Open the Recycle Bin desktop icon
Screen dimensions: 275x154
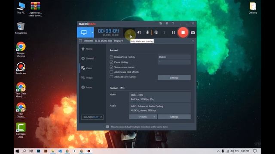point(21,28)
